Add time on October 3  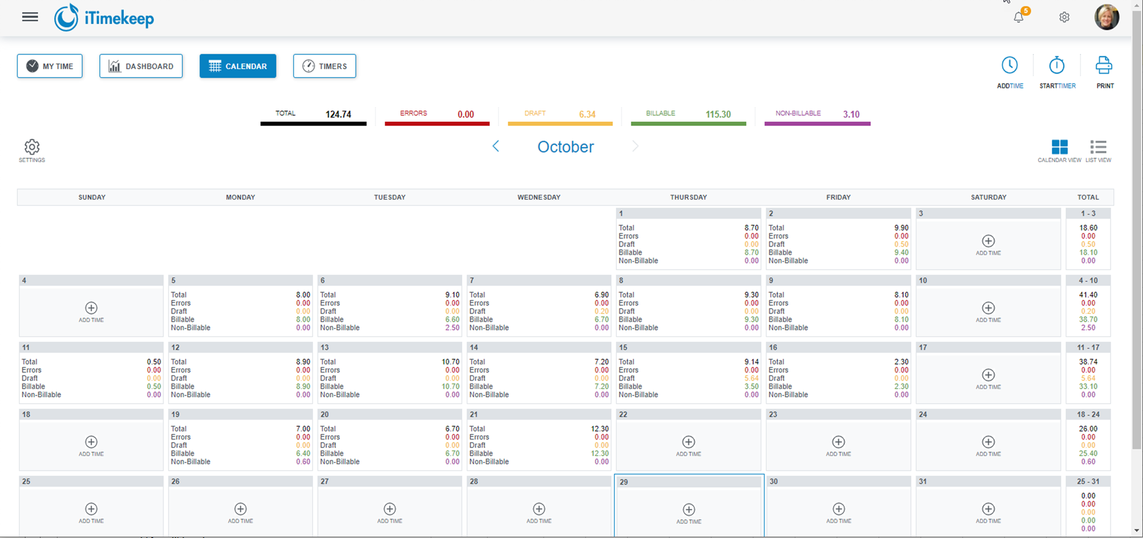click(x=988, y=241)
